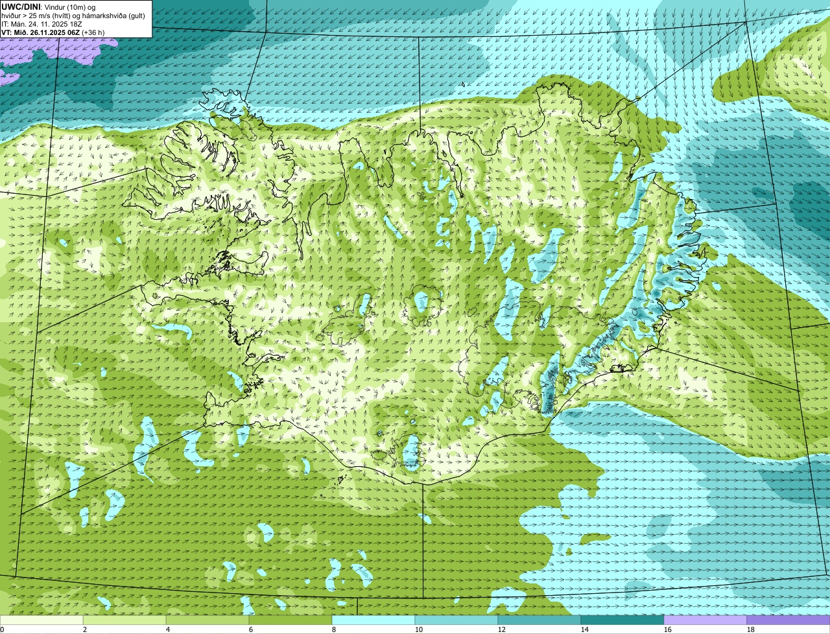
Task: Click the "UWC/DINI: Vindur (10m) og" title line
Action: (49, 6)
